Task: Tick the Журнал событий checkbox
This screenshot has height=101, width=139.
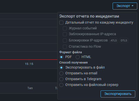Action: click(65, 28)
